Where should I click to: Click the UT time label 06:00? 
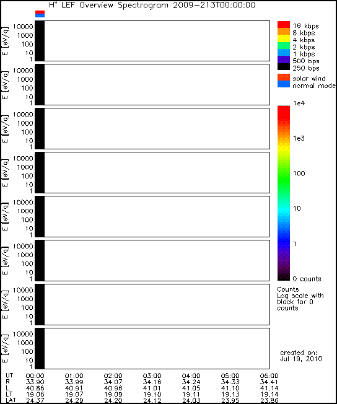pyautogui.click(x=269, y=376)
